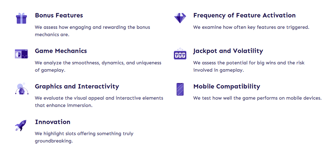Open the Innovation heading
This screenshot has height=155, width=332.
pos(53,122)
